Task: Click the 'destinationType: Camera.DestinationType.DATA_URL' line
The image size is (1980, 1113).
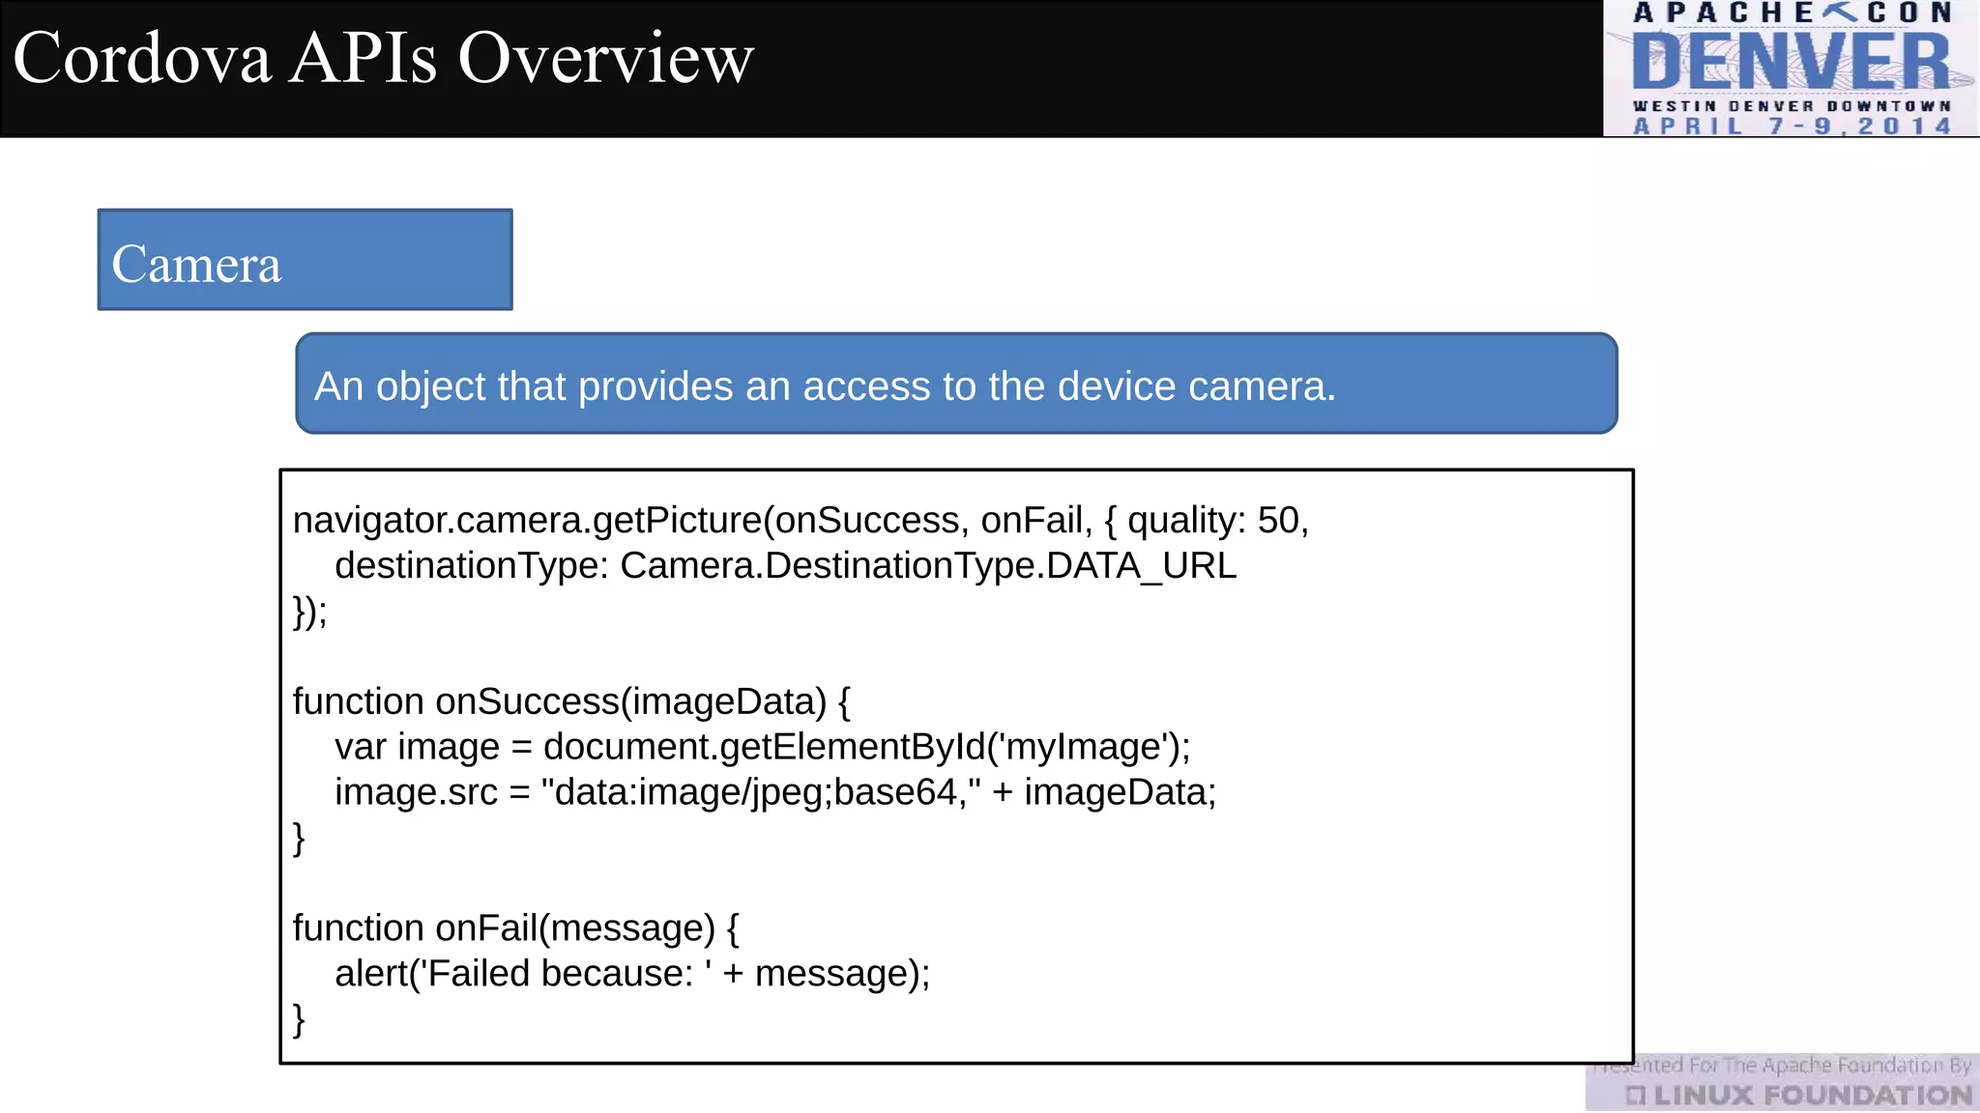Action: (x=785, y=565)
